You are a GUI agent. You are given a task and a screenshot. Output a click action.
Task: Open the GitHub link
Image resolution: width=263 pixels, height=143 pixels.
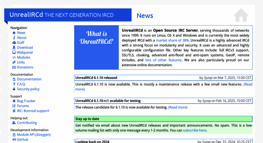tap(22, 140)
